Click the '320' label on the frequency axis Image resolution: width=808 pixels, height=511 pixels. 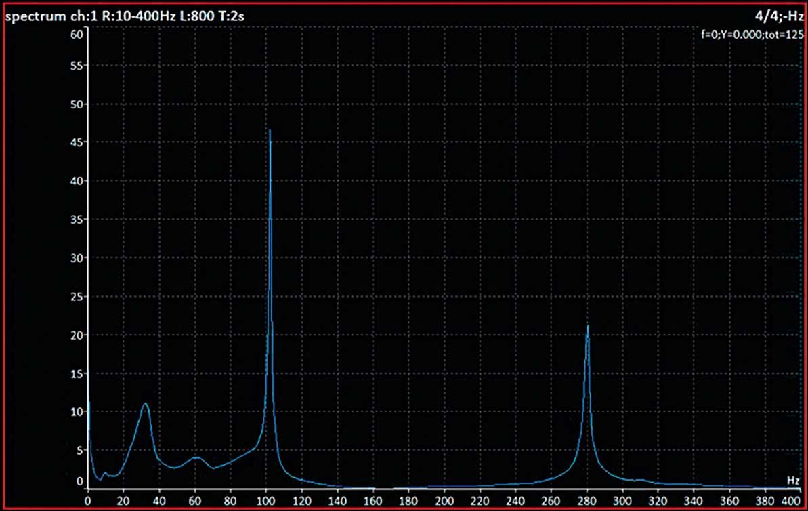658,501
